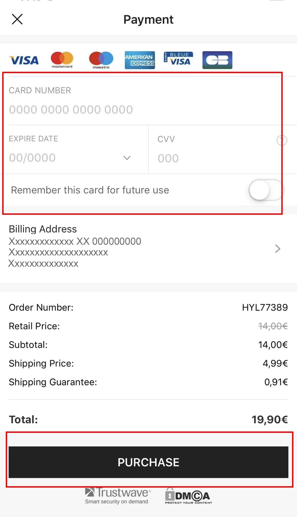
Task: Enable Remember this card toggle
Action: pos(266,190)
